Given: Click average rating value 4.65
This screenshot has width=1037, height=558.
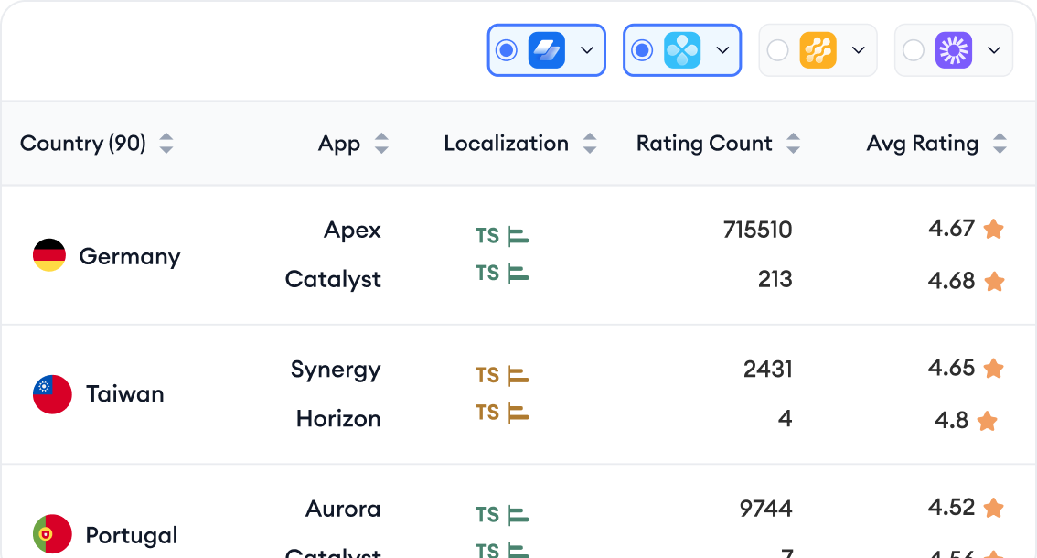Looking at the screenshot, I should [952, 368].
